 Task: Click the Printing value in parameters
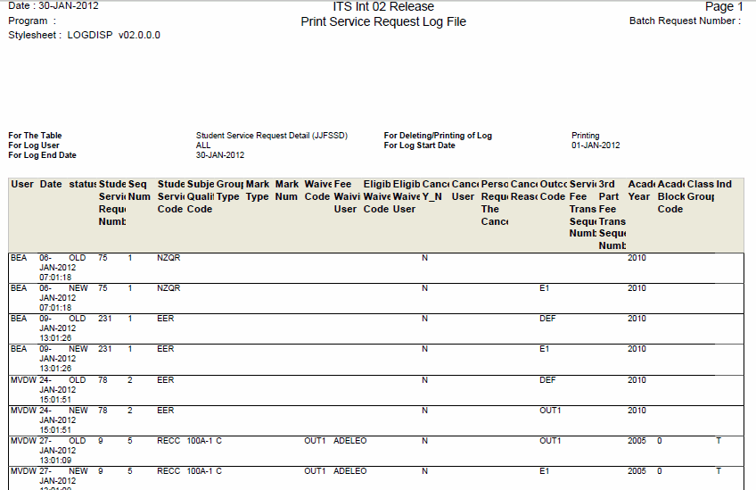coord(586,136)
